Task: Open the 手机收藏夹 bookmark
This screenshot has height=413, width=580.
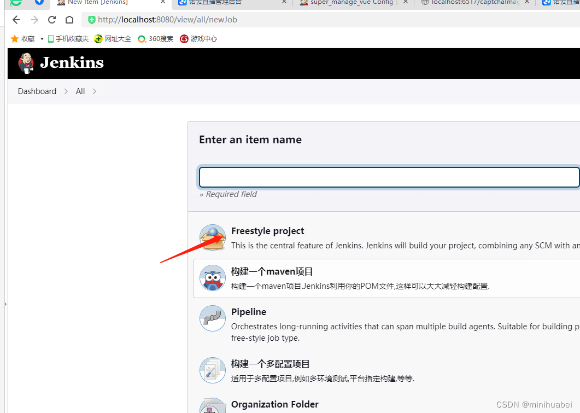Action: tap(68, 39)
